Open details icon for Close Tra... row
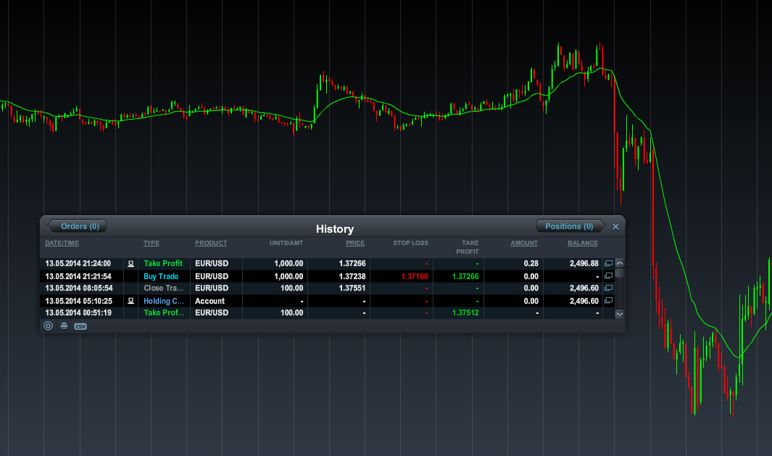Image resolution: width=772 pixels, height=456 pixels. click(x=609, y=288)
